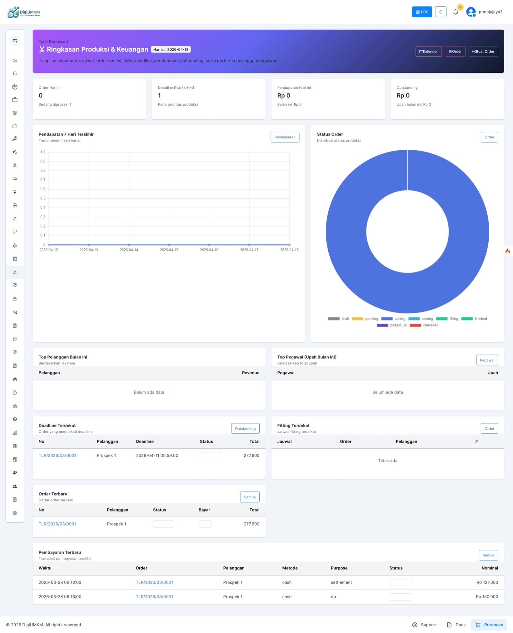
Task: Open Docs link in the footer
Action: point(456,625)
